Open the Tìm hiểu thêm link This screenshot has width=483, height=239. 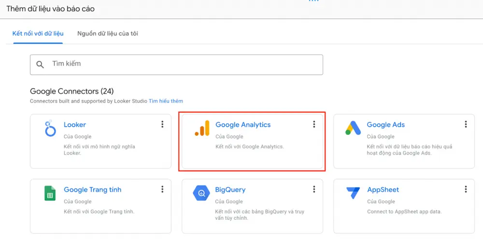[166, 101]
